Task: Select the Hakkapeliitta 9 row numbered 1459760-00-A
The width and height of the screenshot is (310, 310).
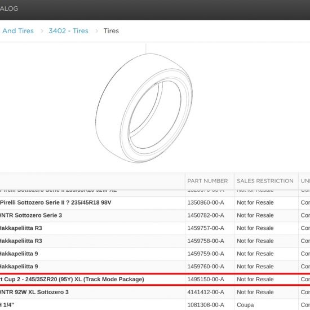Action: [155, 267]
